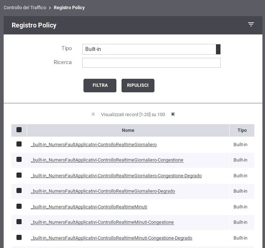
Task: Check the ControlloRealtimeMinuti row checkbox
Action: tap(19, 206)
